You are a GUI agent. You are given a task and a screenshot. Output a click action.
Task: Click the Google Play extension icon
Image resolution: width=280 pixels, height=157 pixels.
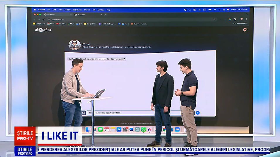tap(230, 19)
